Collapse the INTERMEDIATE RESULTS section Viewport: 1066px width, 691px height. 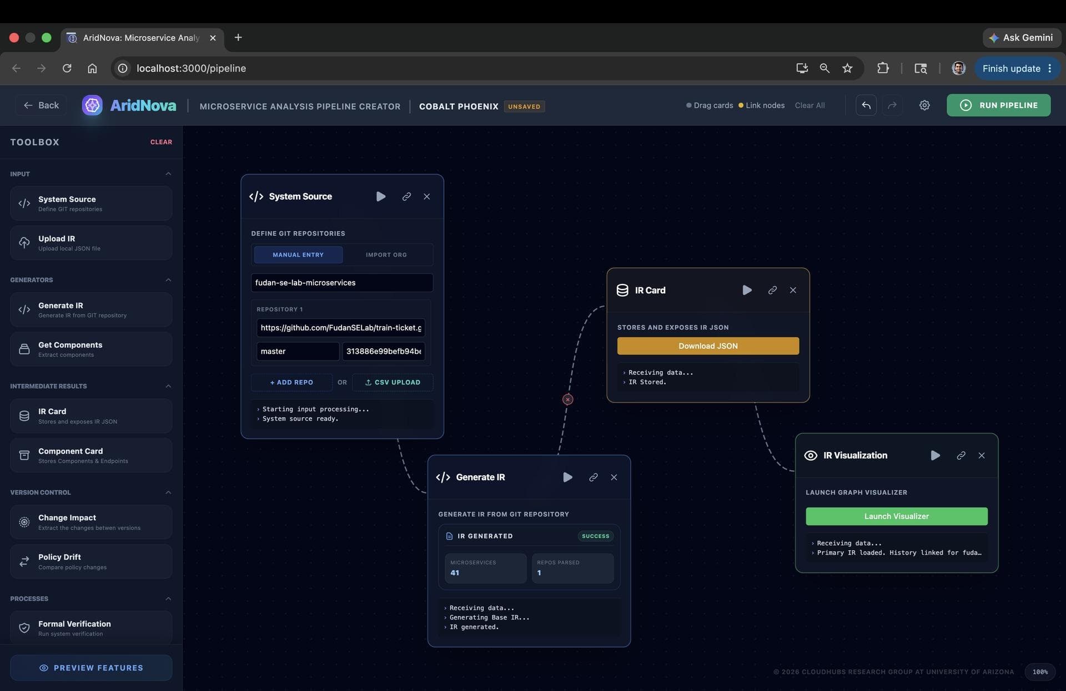(168, 386)
